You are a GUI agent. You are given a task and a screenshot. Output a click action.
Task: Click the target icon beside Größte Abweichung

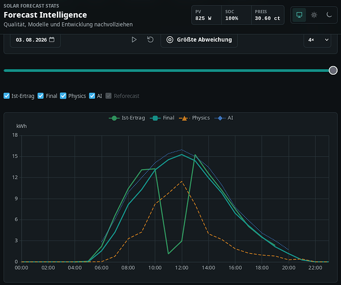coord(170,40)
